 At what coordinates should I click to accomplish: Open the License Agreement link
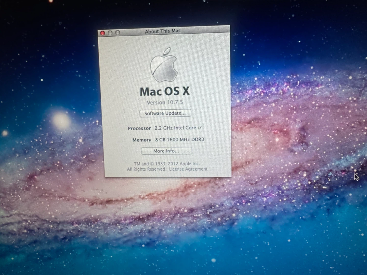(188, 169)
